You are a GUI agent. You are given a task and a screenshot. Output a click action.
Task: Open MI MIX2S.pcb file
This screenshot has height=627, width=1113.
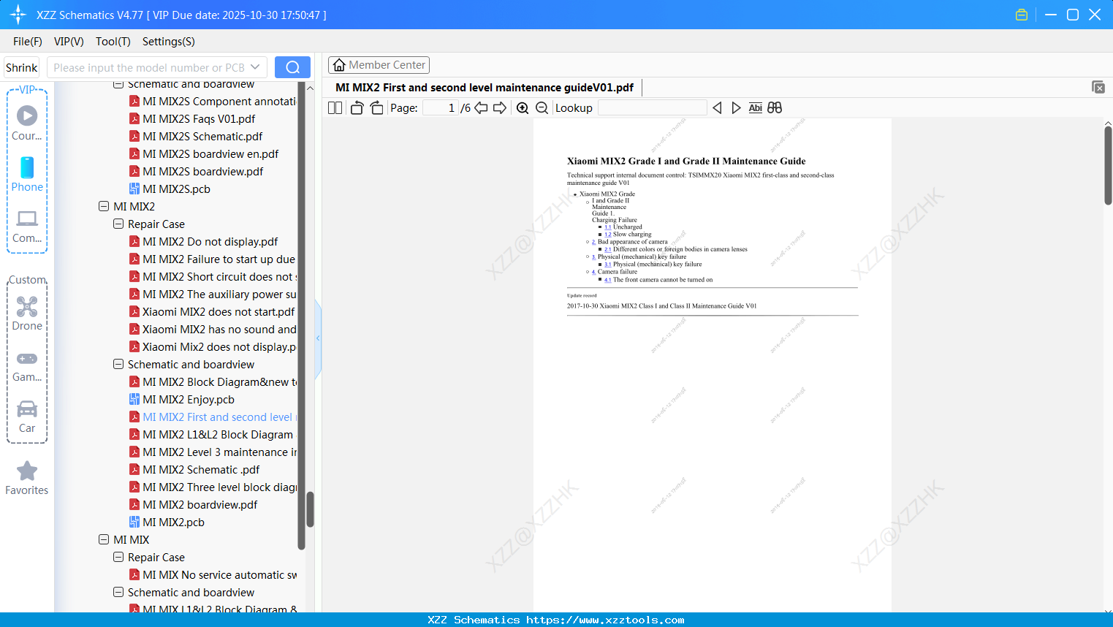[x=176, y=189]
